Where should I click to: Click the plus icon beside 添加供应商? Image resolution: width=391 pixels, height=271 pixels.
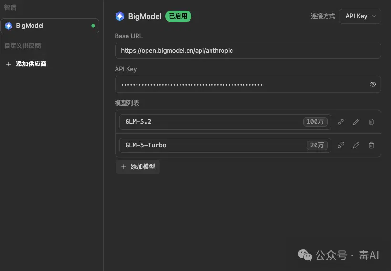click(9, 64)
